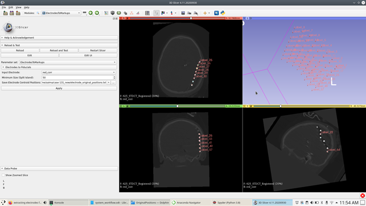Expand the Help & Acknowledgement section

59,38
